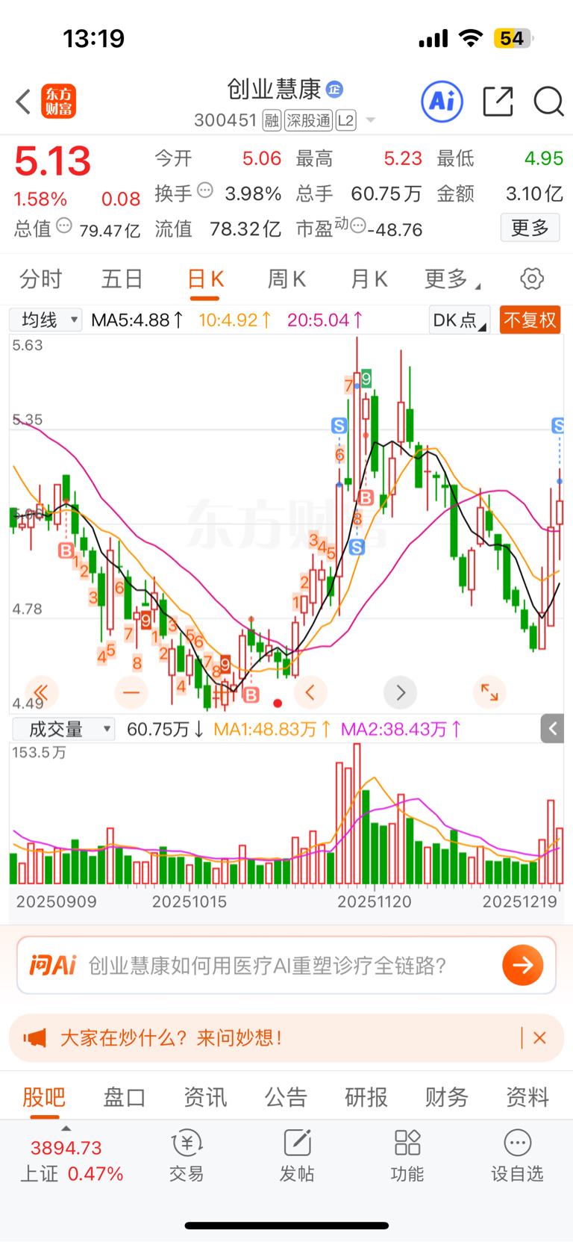Tap the MA5:4.88 value label
Image resolution: width=573 pixels, height=1242 pixels.
pos(137,320)
